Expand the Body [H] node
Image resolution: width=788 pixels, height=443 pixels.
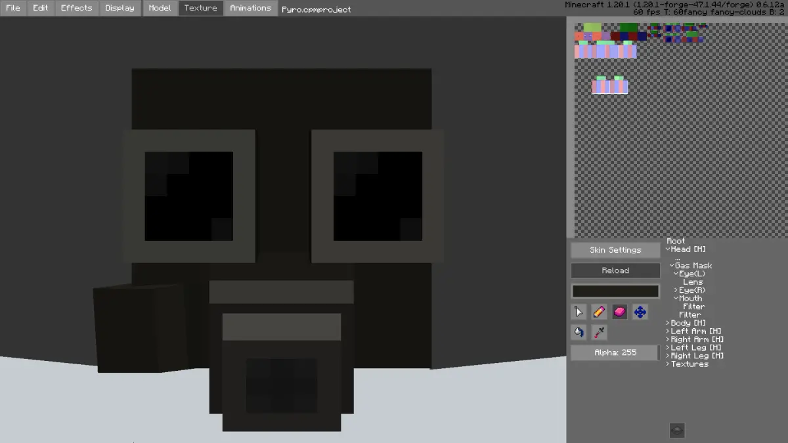click(668, 323)
